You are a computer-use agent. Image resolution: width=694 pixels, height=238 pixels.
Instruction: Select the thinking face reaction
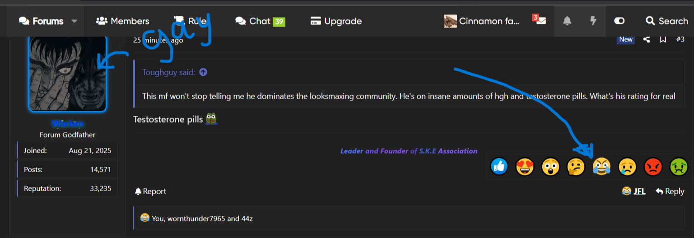coord(576,167)
